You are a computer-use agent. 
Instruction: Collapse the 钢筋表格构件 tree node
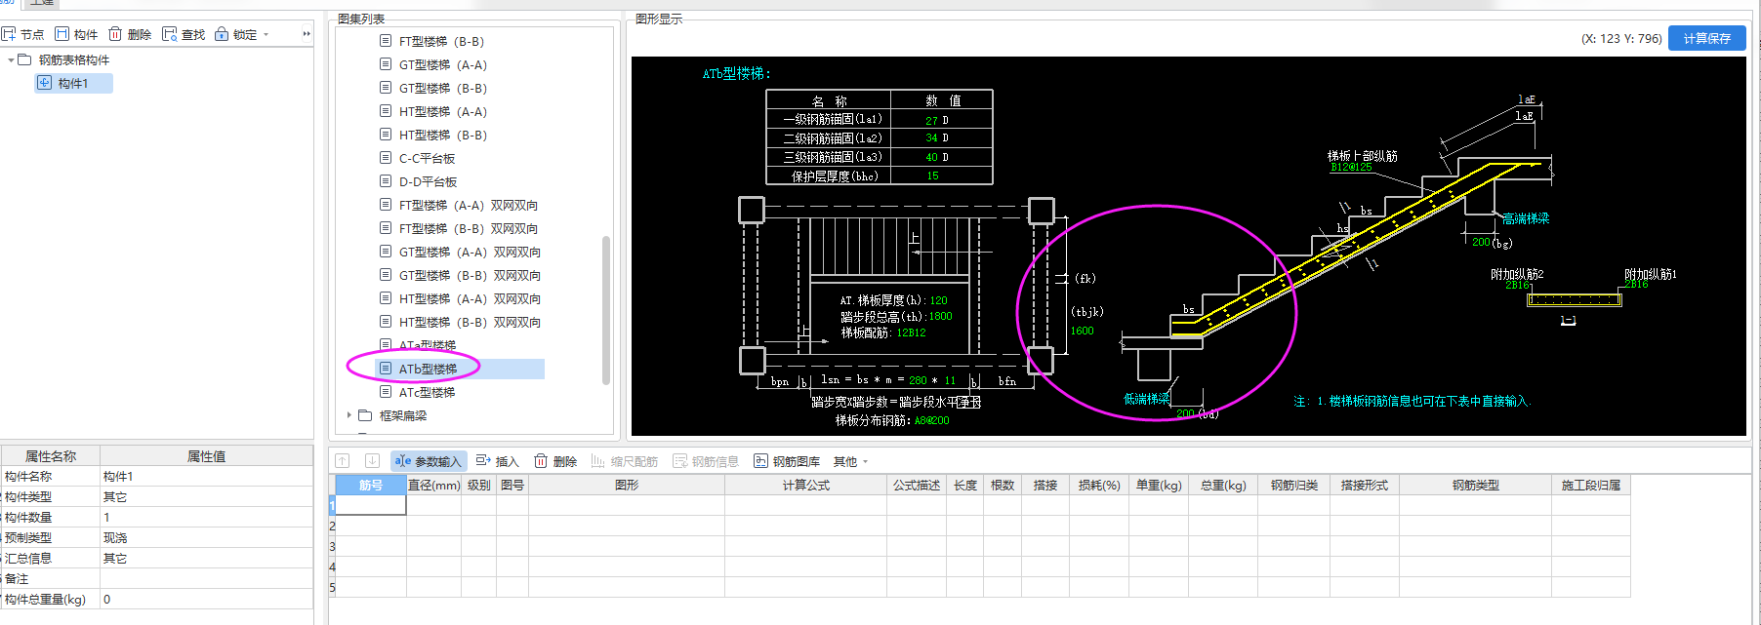pos(11,59)
